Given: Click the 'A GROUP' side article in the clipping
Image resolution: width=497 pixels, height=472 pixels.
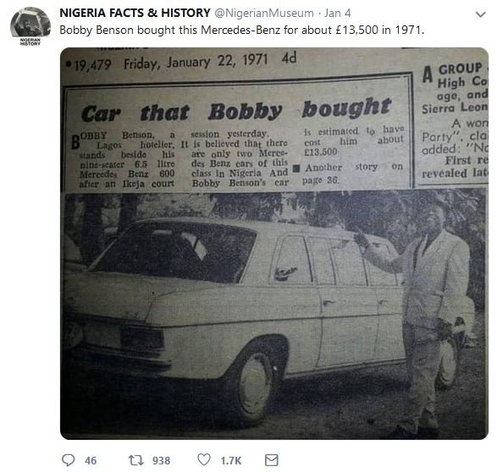Looking at the screenshot, I should (x=455, y=120).
